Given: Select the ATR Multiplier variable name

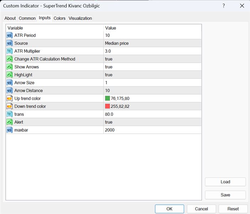Looking at the screenshot, I should [x=27, y=51].
